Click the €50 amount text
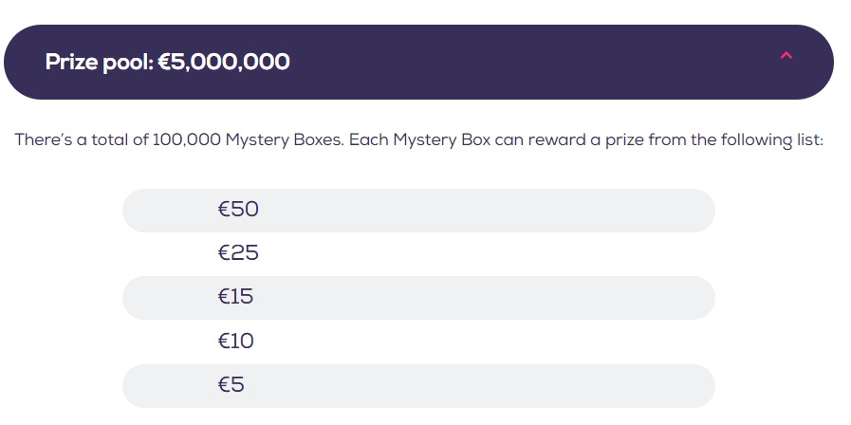 click(x=238, y=210)
